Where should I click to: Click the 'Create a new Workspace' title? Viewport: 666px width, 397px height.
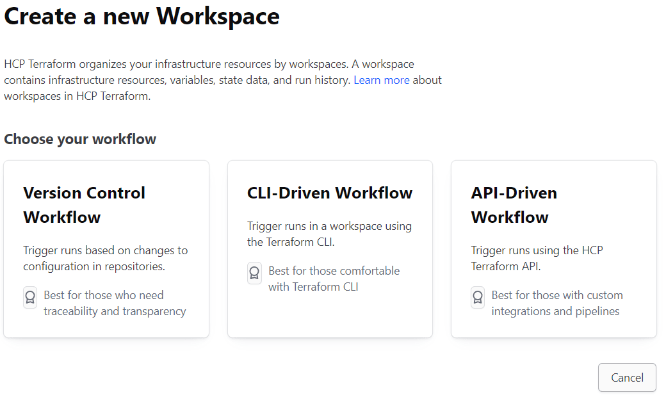click(142, 17)
